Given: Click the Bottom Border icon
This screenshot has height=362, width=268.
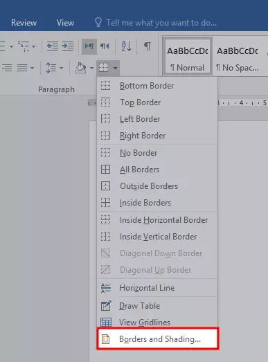Looking at the screenshot, I should click(105, 86).
